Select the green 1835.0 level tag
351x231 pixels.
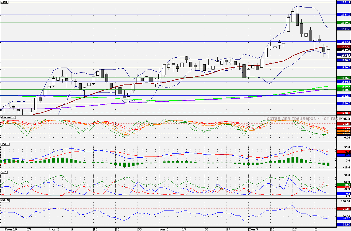tap(344, 78)
